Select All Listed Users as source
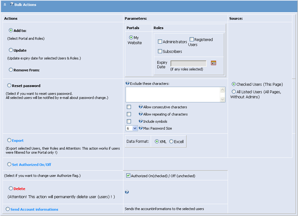This screenshot has width=298, height=216. point(233,91)
